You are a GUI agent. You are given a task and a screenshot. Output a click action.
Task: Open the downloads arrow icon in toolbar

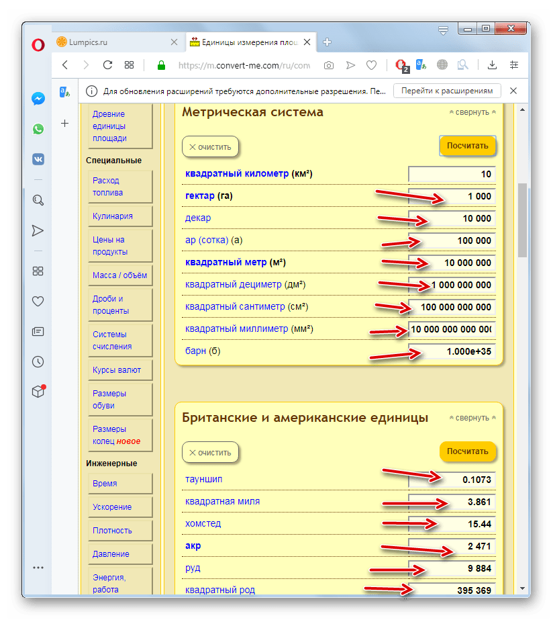pos(492,65)
